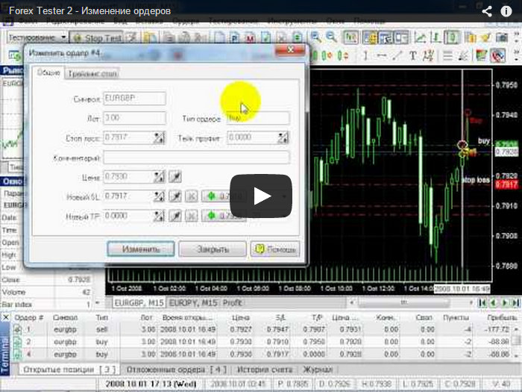Close the Изменить ордер #4 dialog

(290, 50)
